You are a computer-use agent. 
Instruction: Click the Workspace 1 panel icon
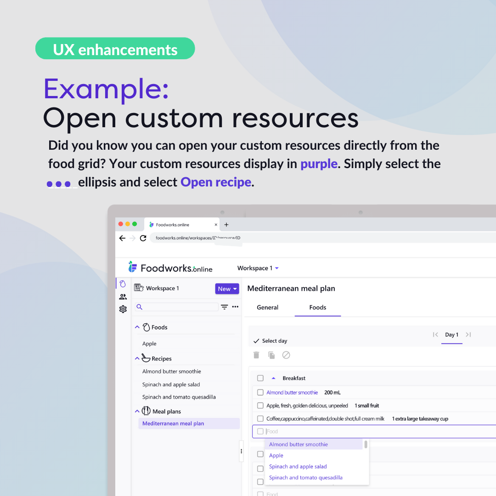click(x=139, y=287)
